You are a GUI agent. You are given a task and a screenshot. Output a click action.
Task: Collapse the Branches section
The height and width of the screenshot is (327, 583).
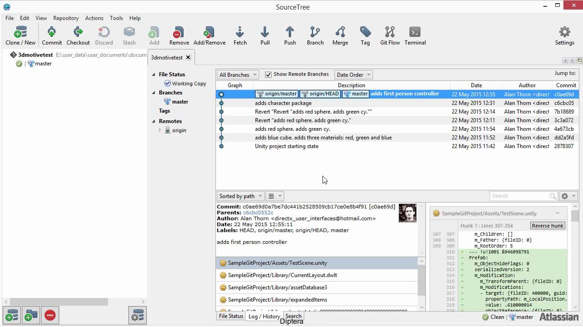(153, 93)
